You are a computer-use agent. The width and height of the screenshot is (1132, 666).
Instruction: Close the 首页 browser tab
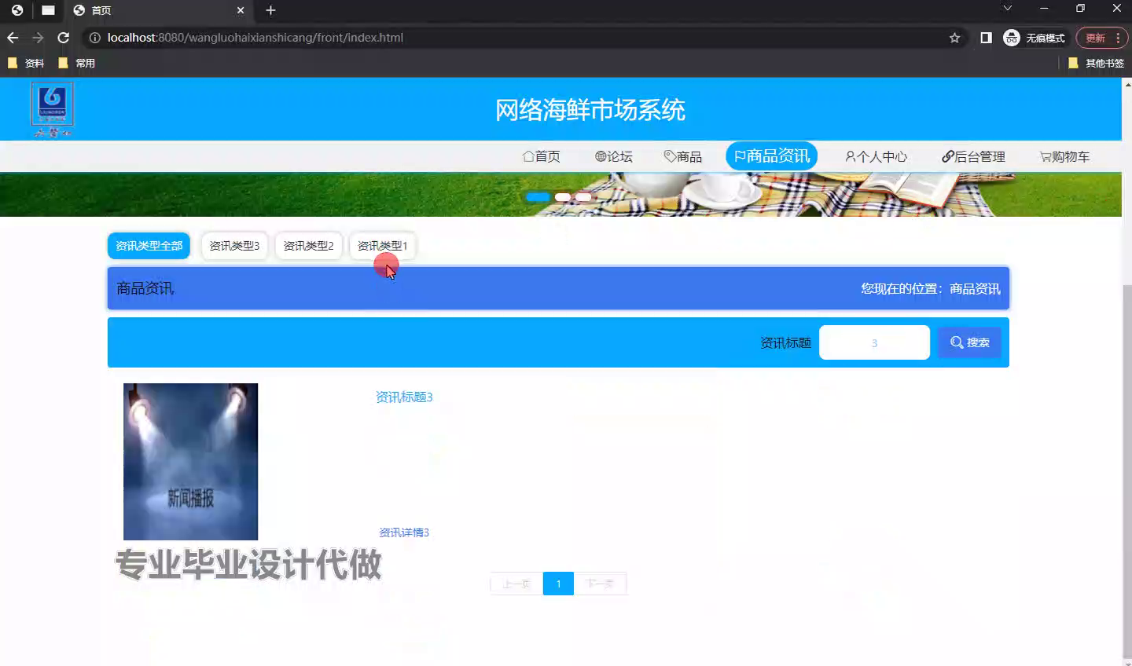click(x=241, y=10)
